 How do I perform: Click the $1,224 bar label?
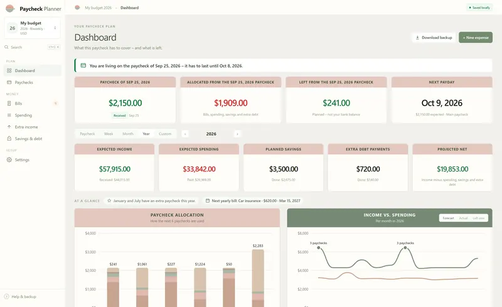[x=200, y=264]
